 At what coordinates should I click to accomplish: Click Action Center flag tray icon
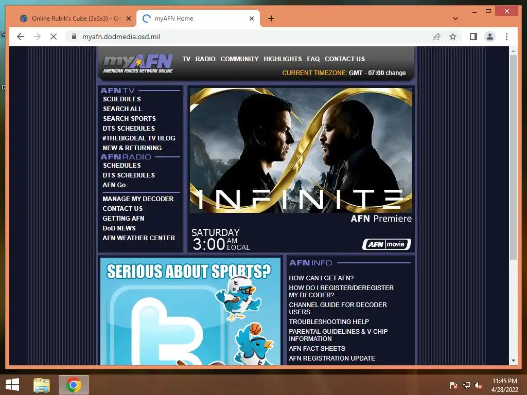453,385
